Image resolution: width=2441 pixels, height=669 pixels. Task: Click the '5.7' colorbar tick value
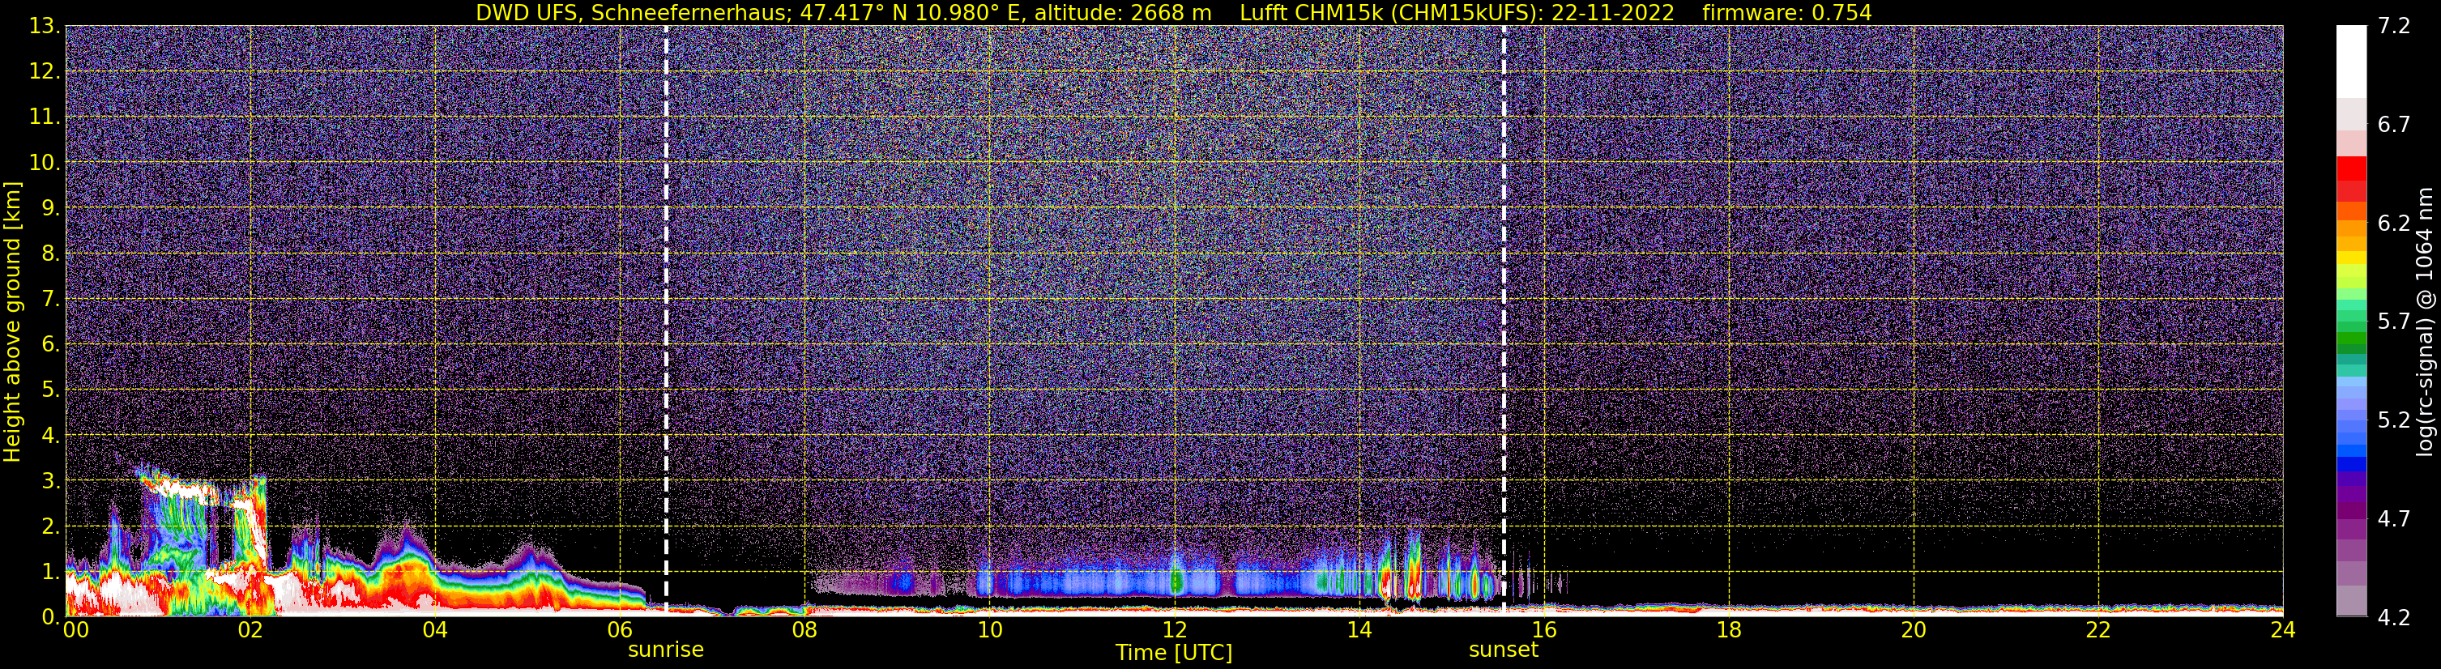[2394, 322]
